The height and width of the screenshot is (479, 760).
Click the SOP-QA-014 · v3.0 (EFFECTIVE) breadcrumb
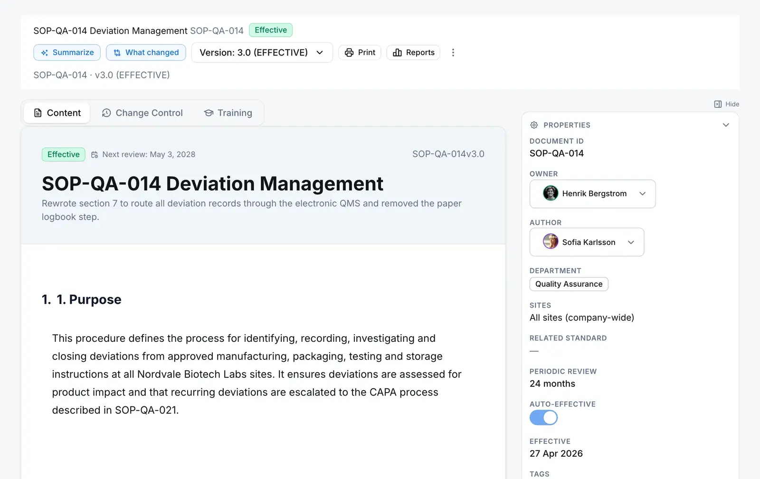[x=102, y=75]
